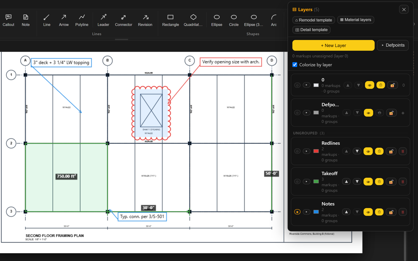Hide the Takeoff layer with eye icon
The width and height of the screenshot is (418, 261).
coord(368,182)
